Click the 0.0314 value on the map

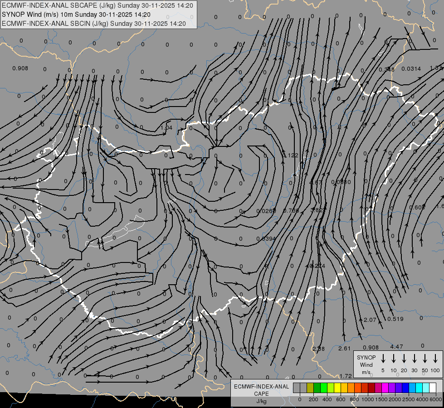click(411, 68)
